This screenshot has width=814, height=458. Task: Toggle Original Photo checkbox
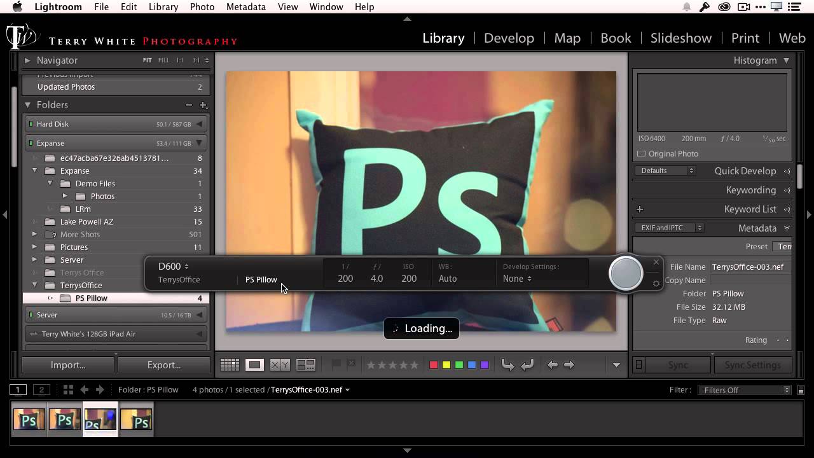click(641, 154)
